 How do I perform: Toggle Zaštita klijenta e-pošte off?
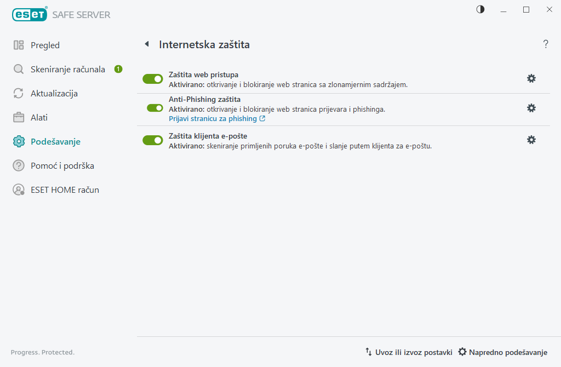[x=153, y=140]
